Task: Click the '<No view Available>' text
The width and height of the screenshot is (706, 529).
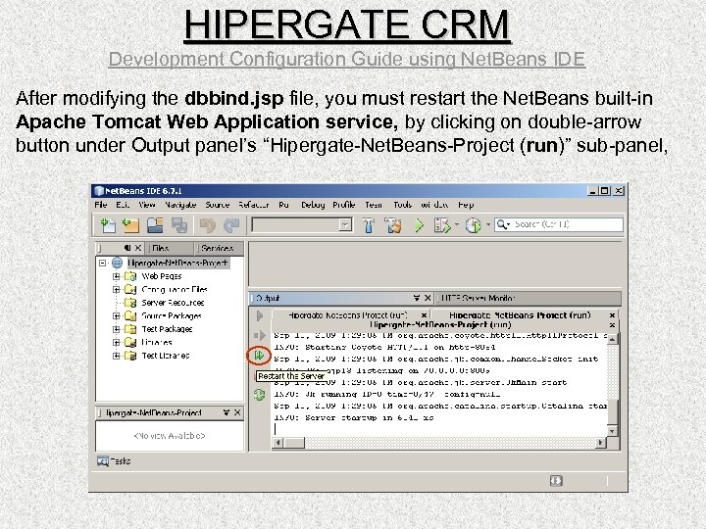Action: 170,435
